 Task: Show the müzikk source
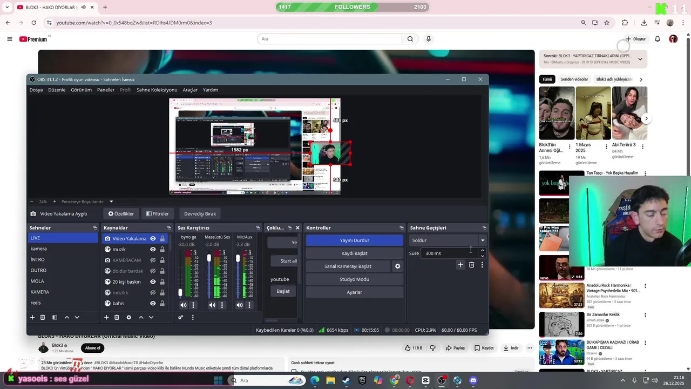point(153,292)
